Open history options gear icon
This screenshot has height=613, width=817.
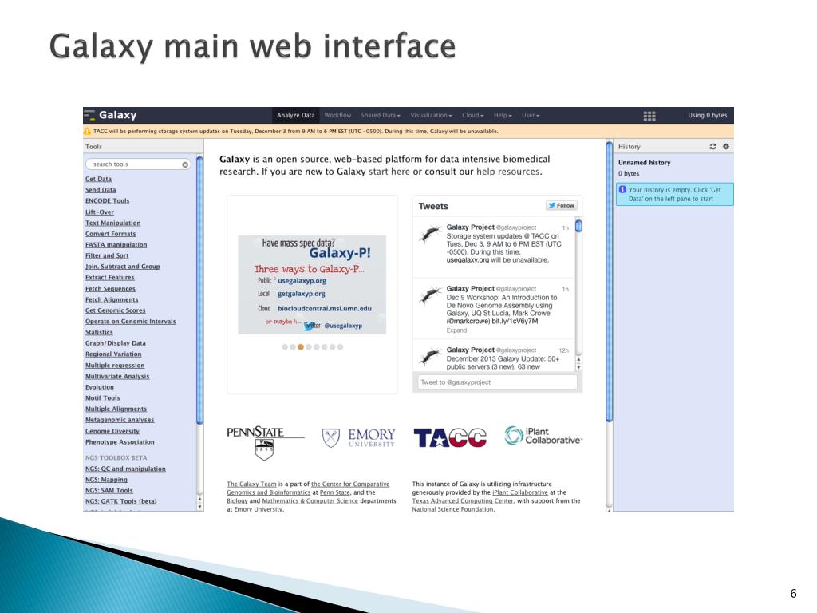pyautogui.click(x=726, y=147)
